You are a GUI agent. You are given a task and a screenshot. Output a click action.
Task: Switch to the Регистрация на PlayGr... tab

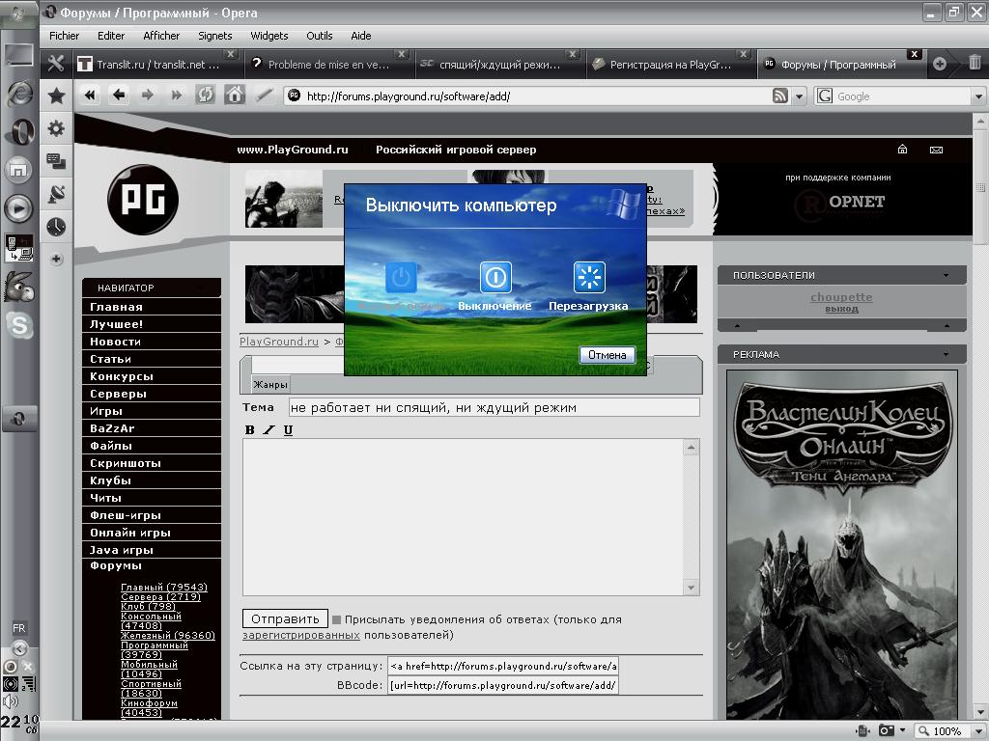click(670, 65)
